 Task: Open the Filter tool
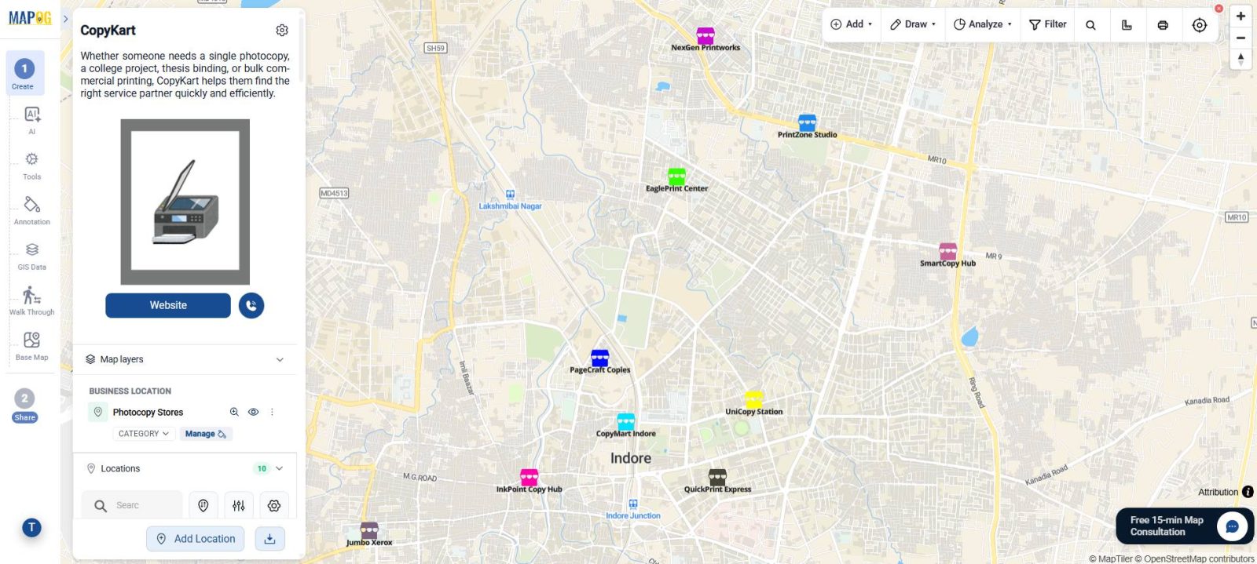point(1048,24)
